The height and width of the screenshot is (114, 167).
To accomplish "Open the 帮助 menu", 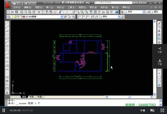I will pos(126,7).
